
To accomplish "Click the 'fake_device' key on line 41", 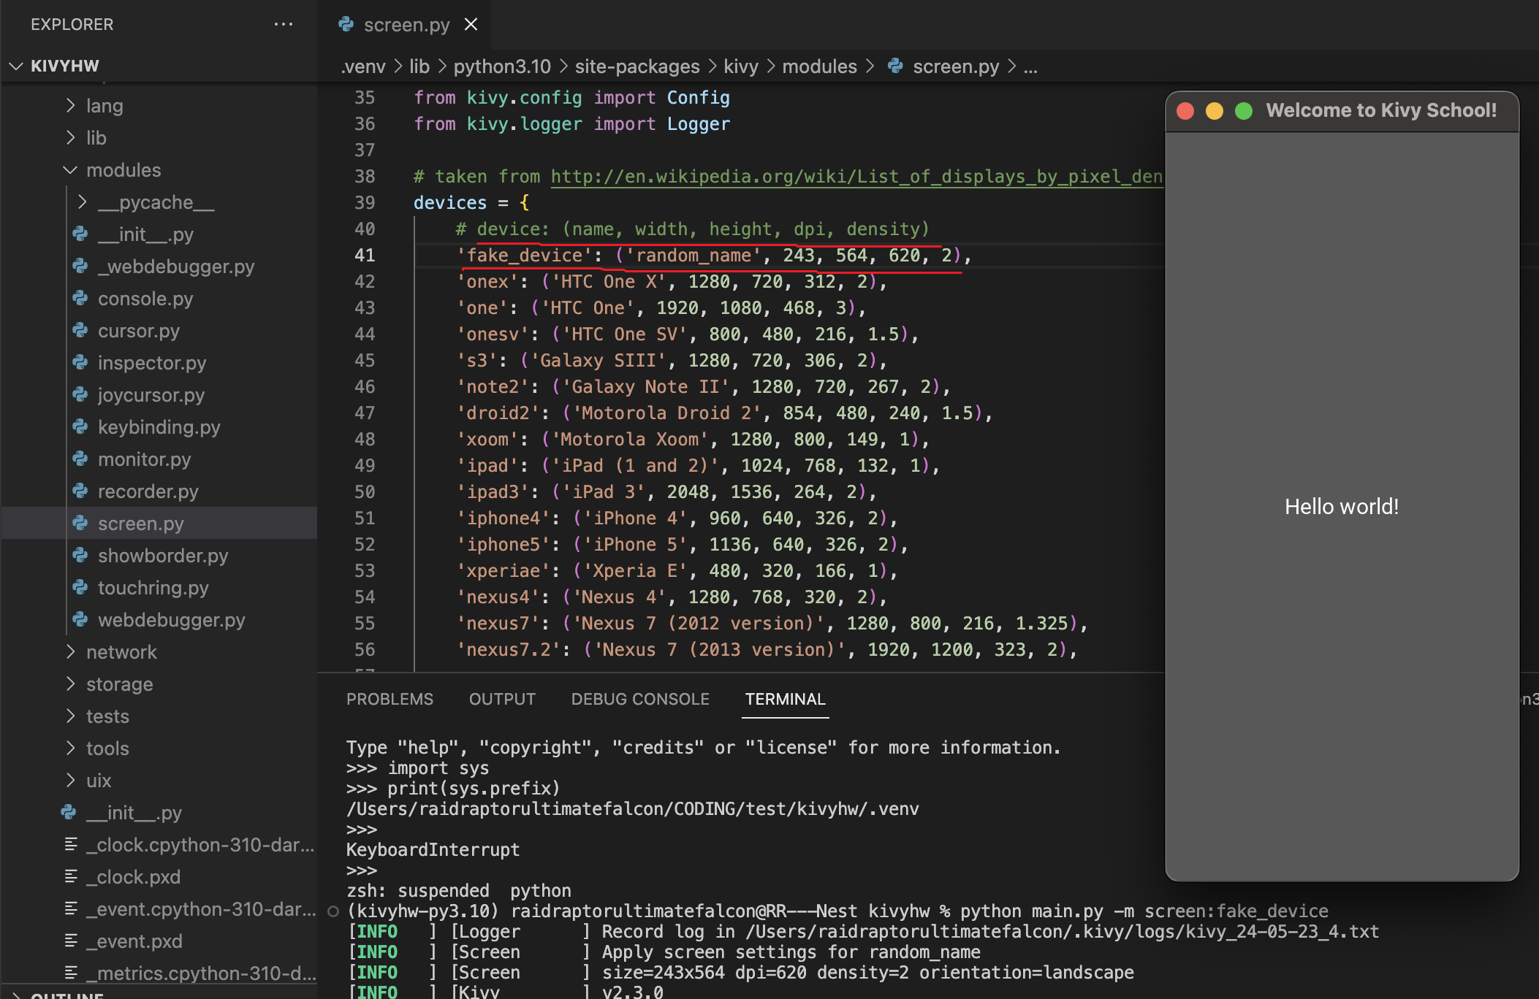I will pos(525,255).
